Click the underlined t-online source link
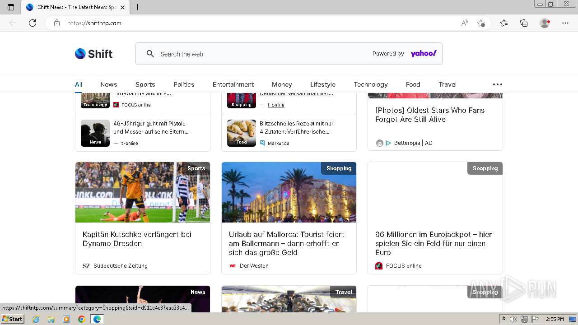The image size is (578, 325). (x=276, y=105)
